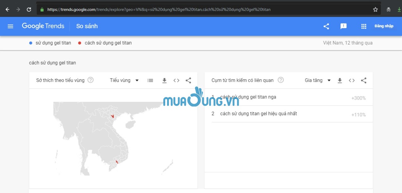Image resolution: width=402 pixels, height=193 pixels.
Task: Click the section heading 'cách sử dụng gel titan'
Action: pyautogui.click(x=52, y=63)
